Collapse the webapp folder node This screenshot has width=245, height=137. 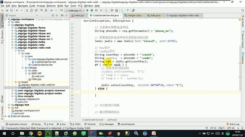point(23,68)
